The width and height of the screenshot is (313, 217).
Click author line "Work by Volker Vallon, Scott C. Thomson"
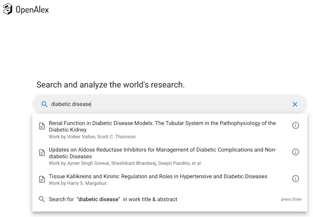click(x=92, y=137)
